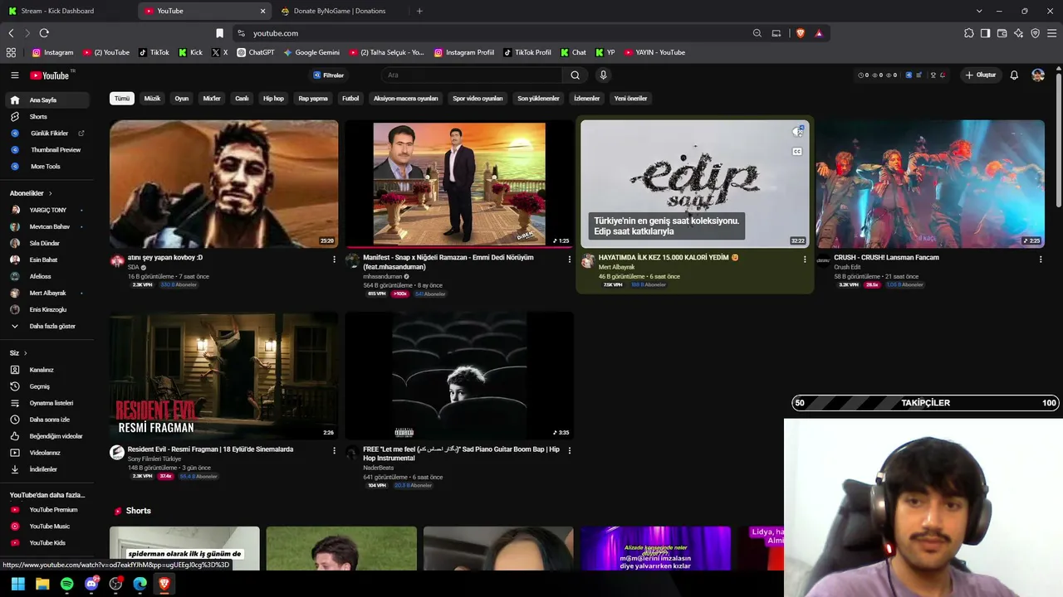
Task: Switch to Donate ByNoGame Donations tab
Action: click(339, 11)
